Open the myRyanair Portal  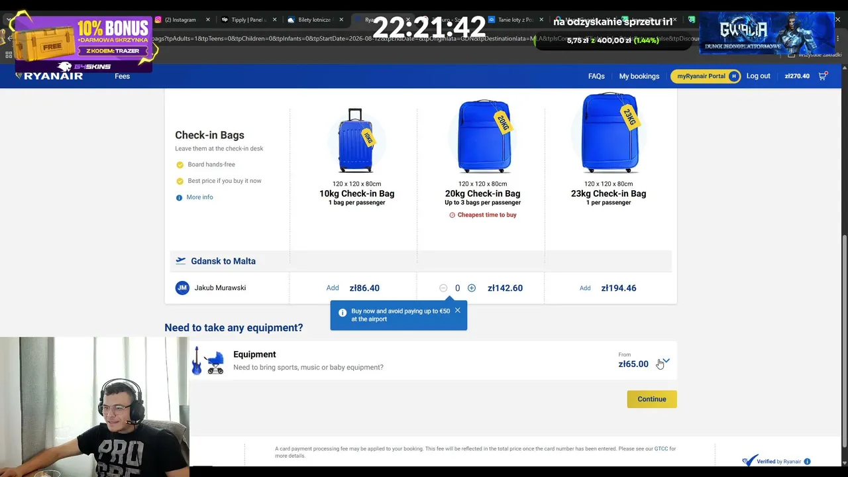point(705,76)
